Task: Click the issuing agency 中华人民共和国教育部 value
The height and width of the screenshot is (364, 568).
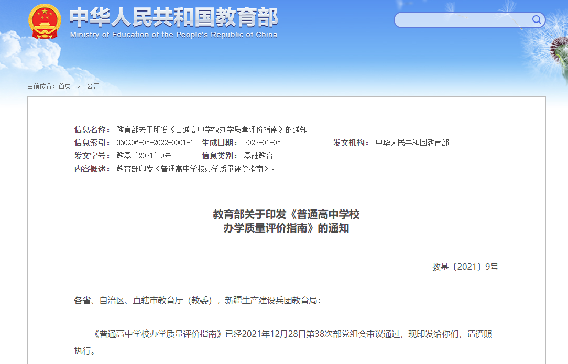Action: (412, 142)
